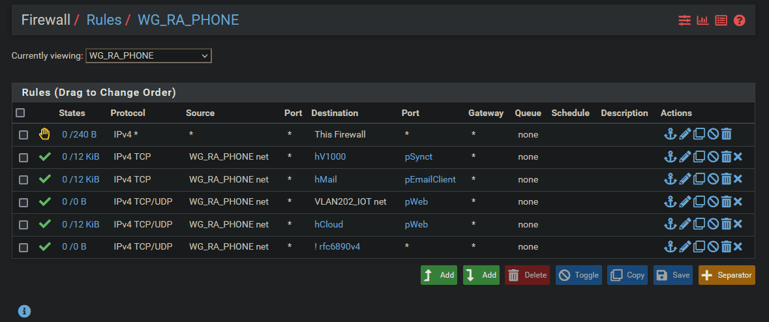Open the firewall log icon in header
The width and height of the screenshot is (769, 322).
point(721,20)
